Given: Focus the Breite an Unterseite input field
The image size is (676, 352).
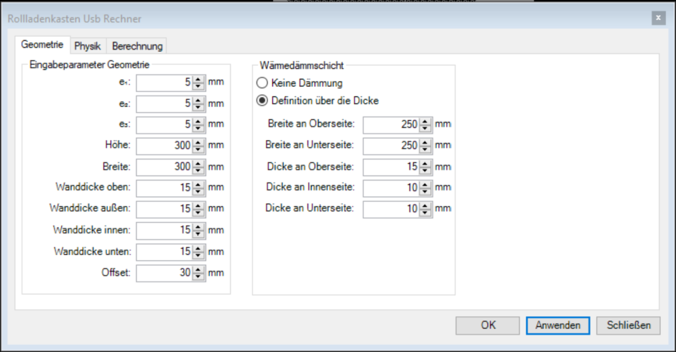Looking at the screenshot, I should click(x=391, y=146).
